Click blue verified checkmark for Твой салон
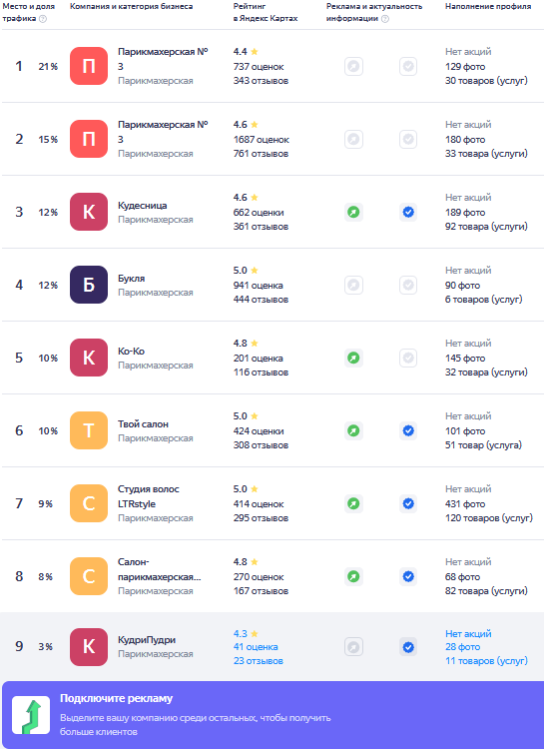544x749 pixels. click(408, 430)
